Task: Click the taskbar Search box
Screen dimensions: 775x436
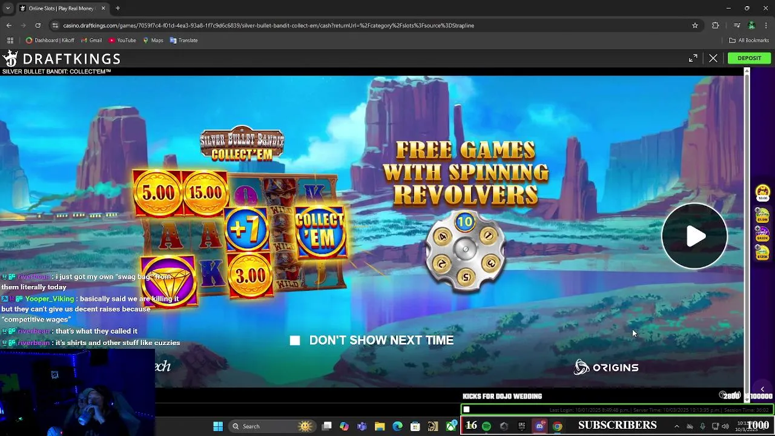Action: click(272, 426)
